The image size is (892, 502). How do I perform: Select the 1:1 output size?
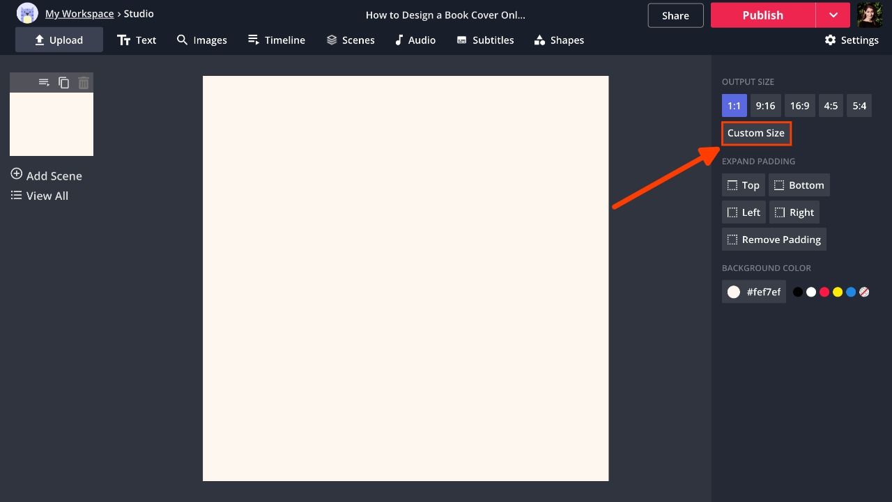[x=734, y=106]
